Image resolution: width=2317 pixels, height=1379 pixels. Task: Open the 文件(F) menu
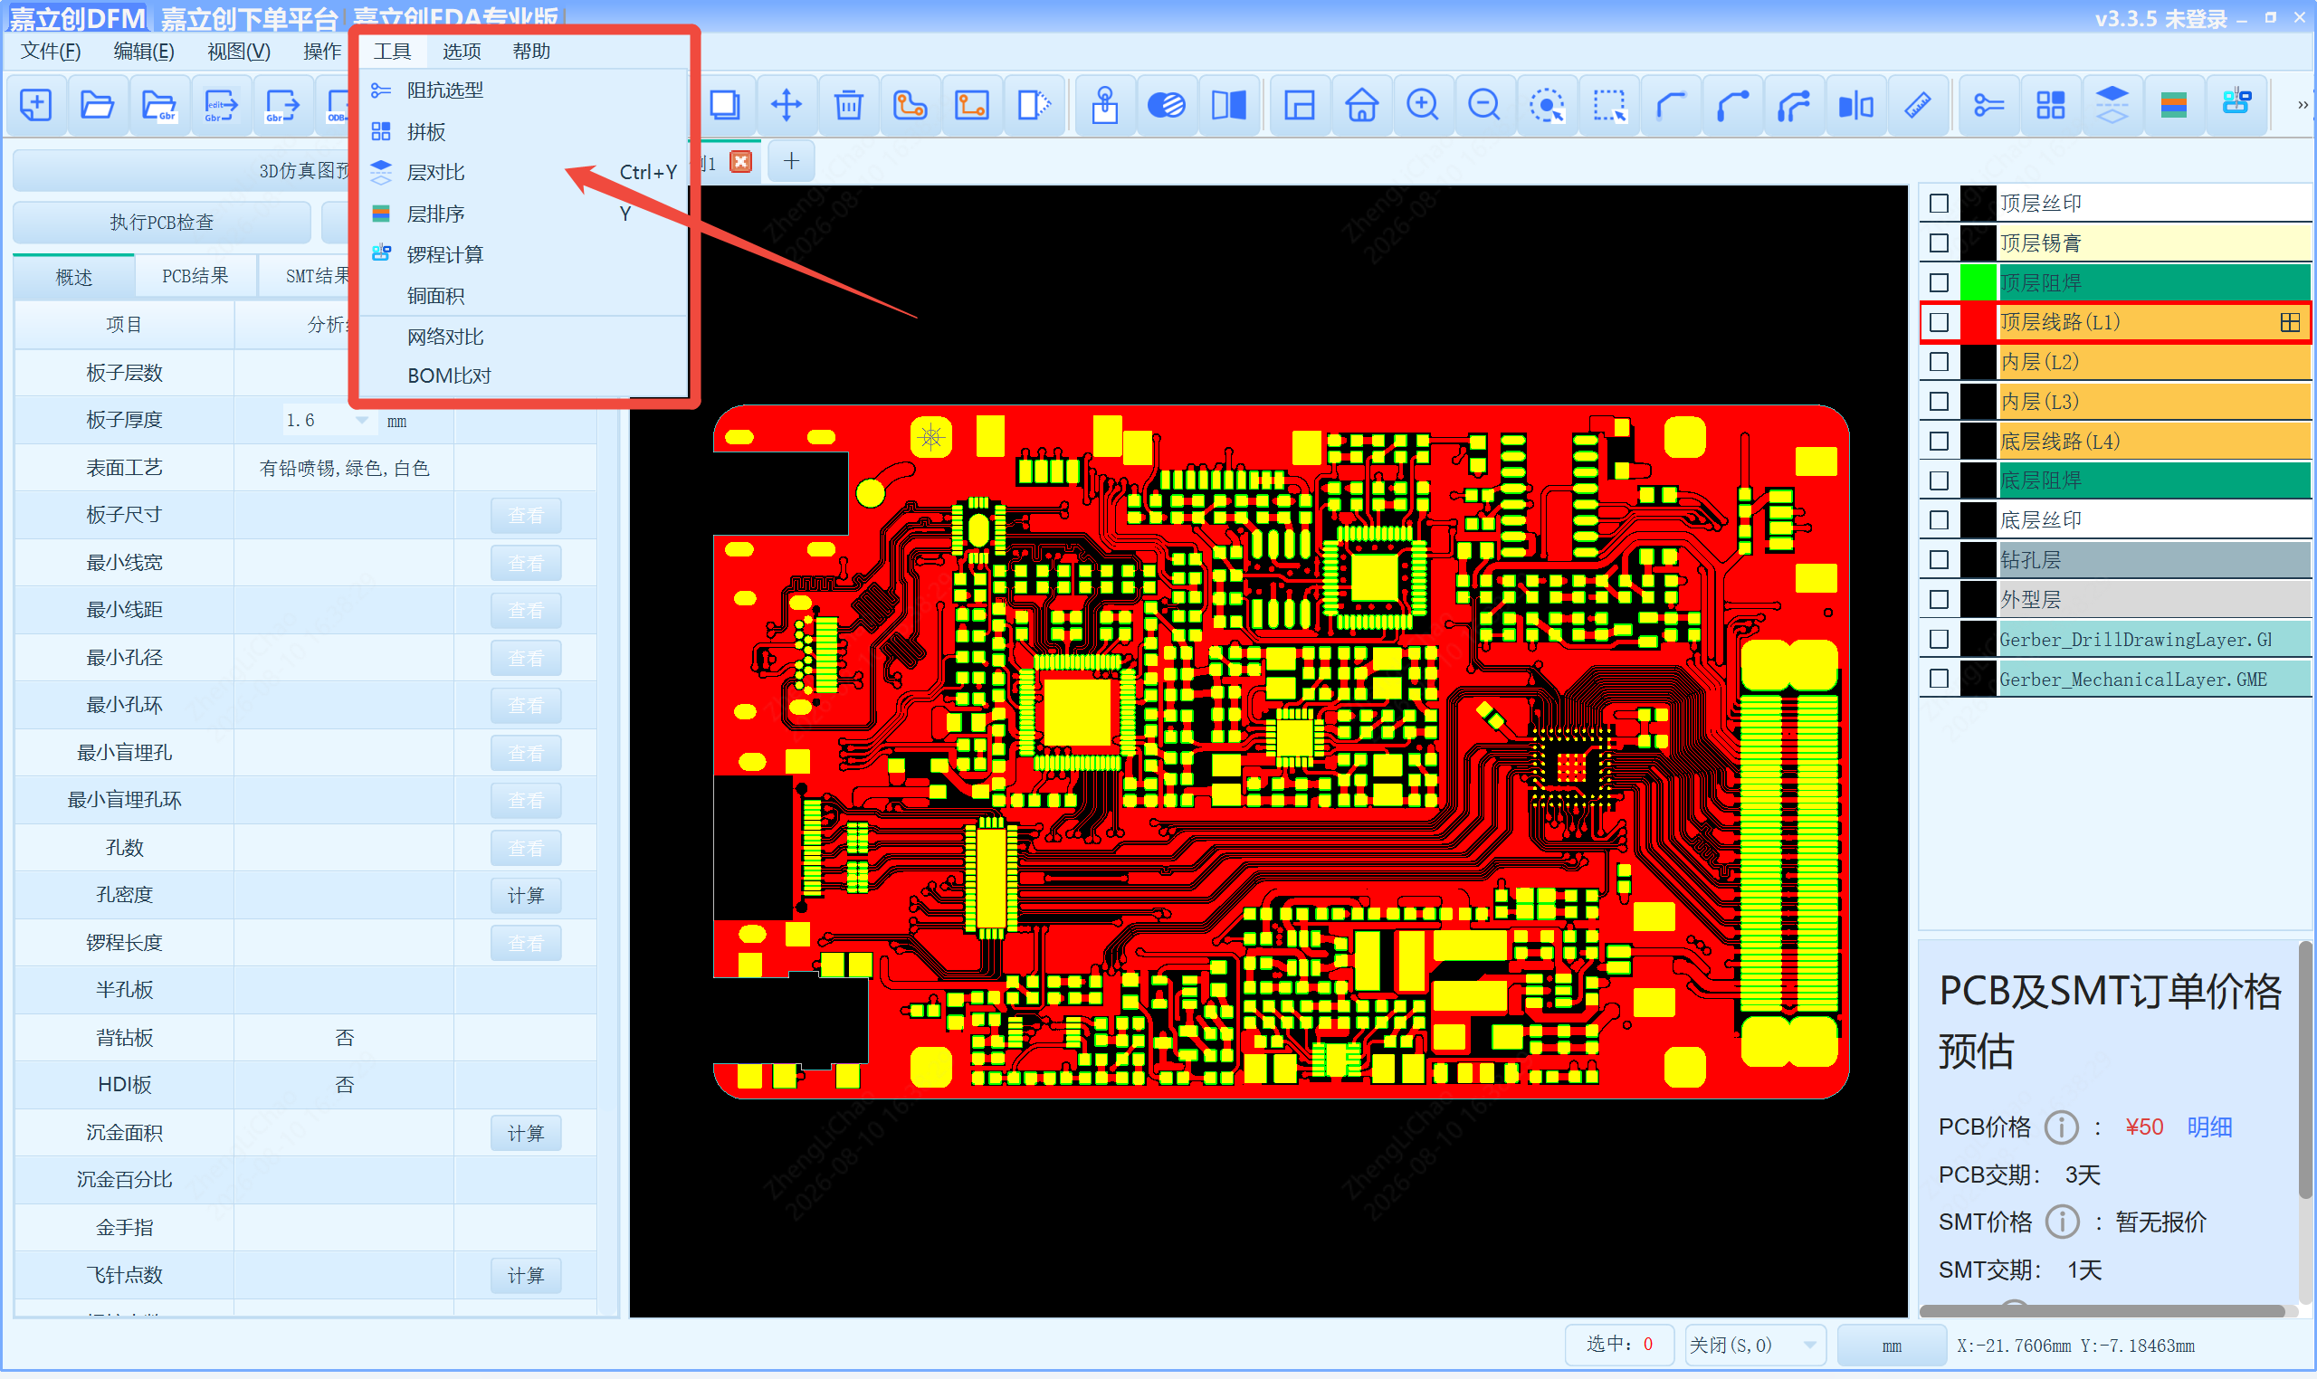click(x=50, y=51)
